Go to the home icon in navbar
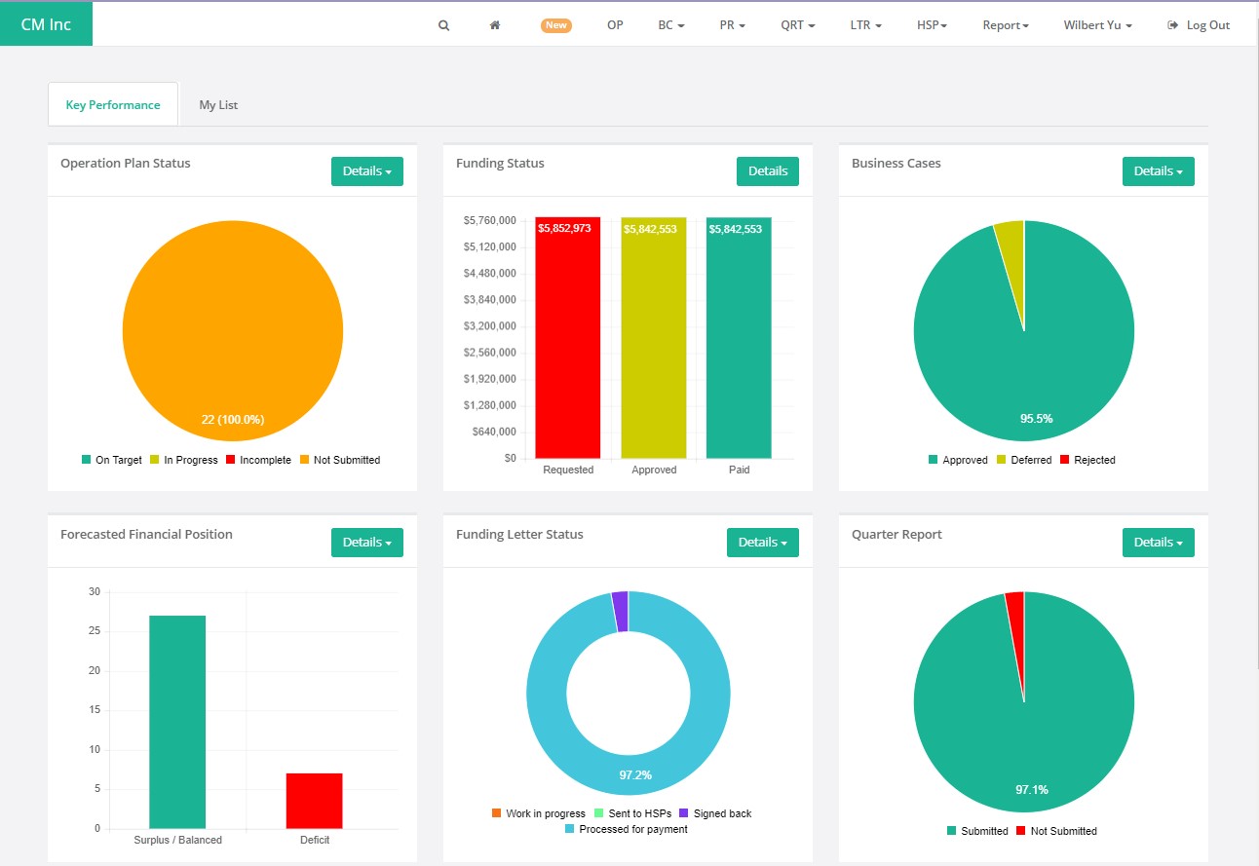Viewport: 1259px width, 866px height. pyautogui.click(x=495, y=25)
